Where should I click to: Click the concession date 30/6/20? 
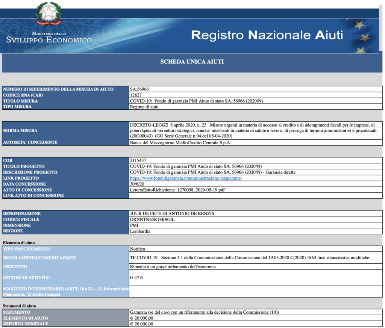coord(137,184)
